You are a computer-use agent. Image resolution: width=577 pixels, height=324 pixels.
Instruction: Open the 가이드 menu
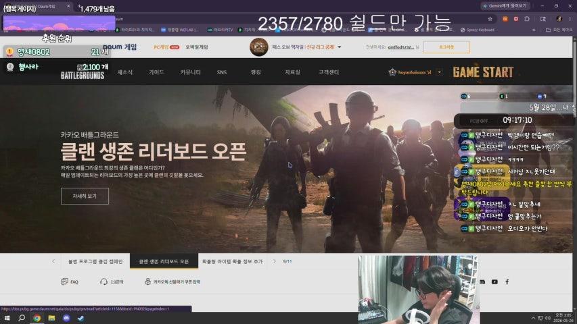click(156, 72)
